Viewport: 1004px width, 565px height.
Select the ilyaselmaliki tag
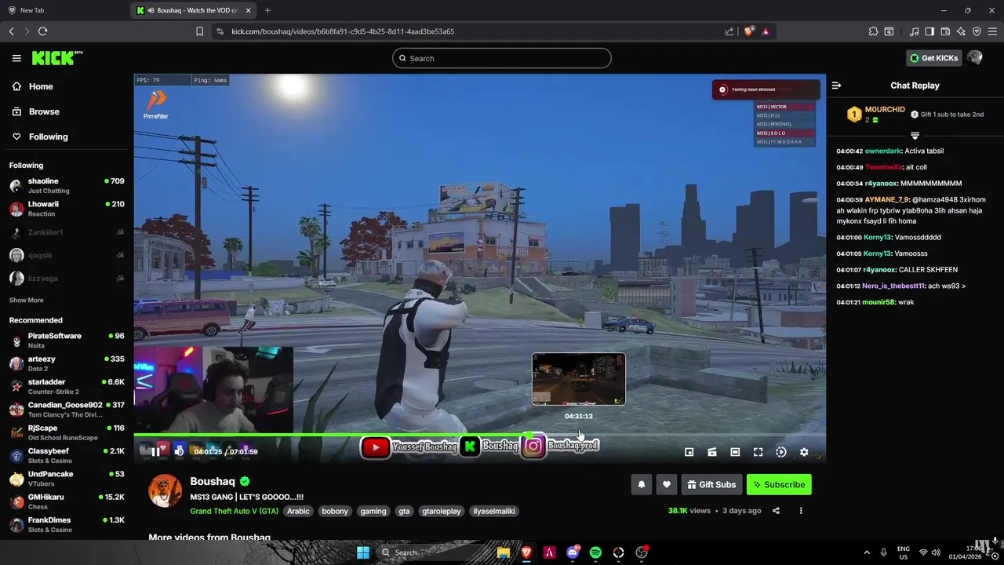[494, 511]
